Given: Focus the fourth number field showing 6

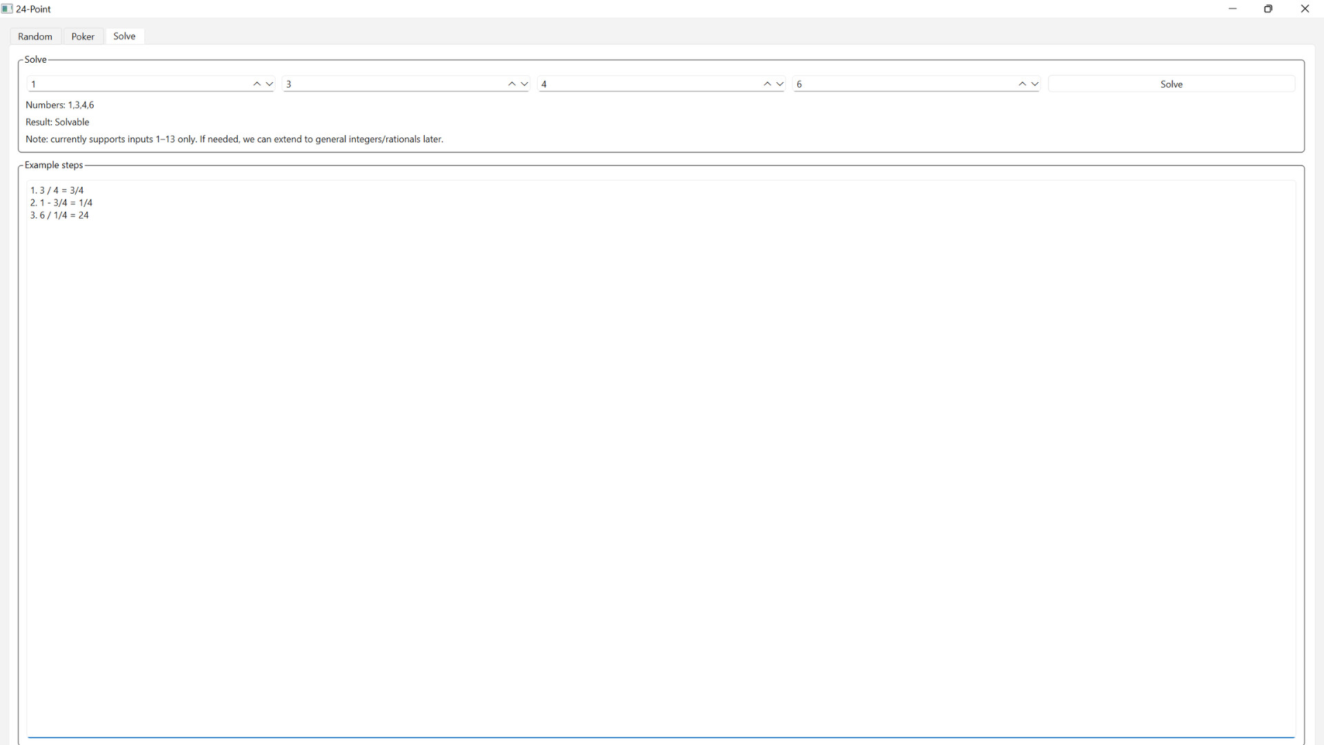Looking at the screenshot, I should tap(903, 84).
